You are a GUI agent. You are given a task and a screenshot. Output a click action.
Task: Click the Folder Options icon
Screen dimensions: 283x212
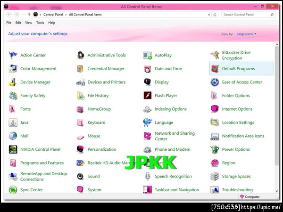[x=215, y=96]
